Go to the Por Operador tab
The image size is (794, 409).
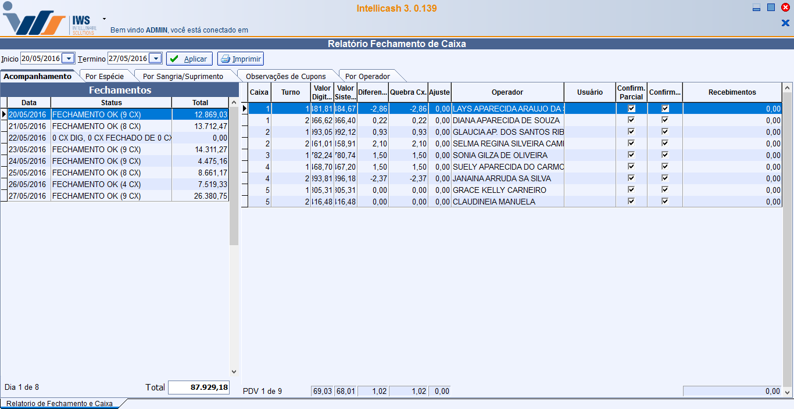[x=367, y=76]
